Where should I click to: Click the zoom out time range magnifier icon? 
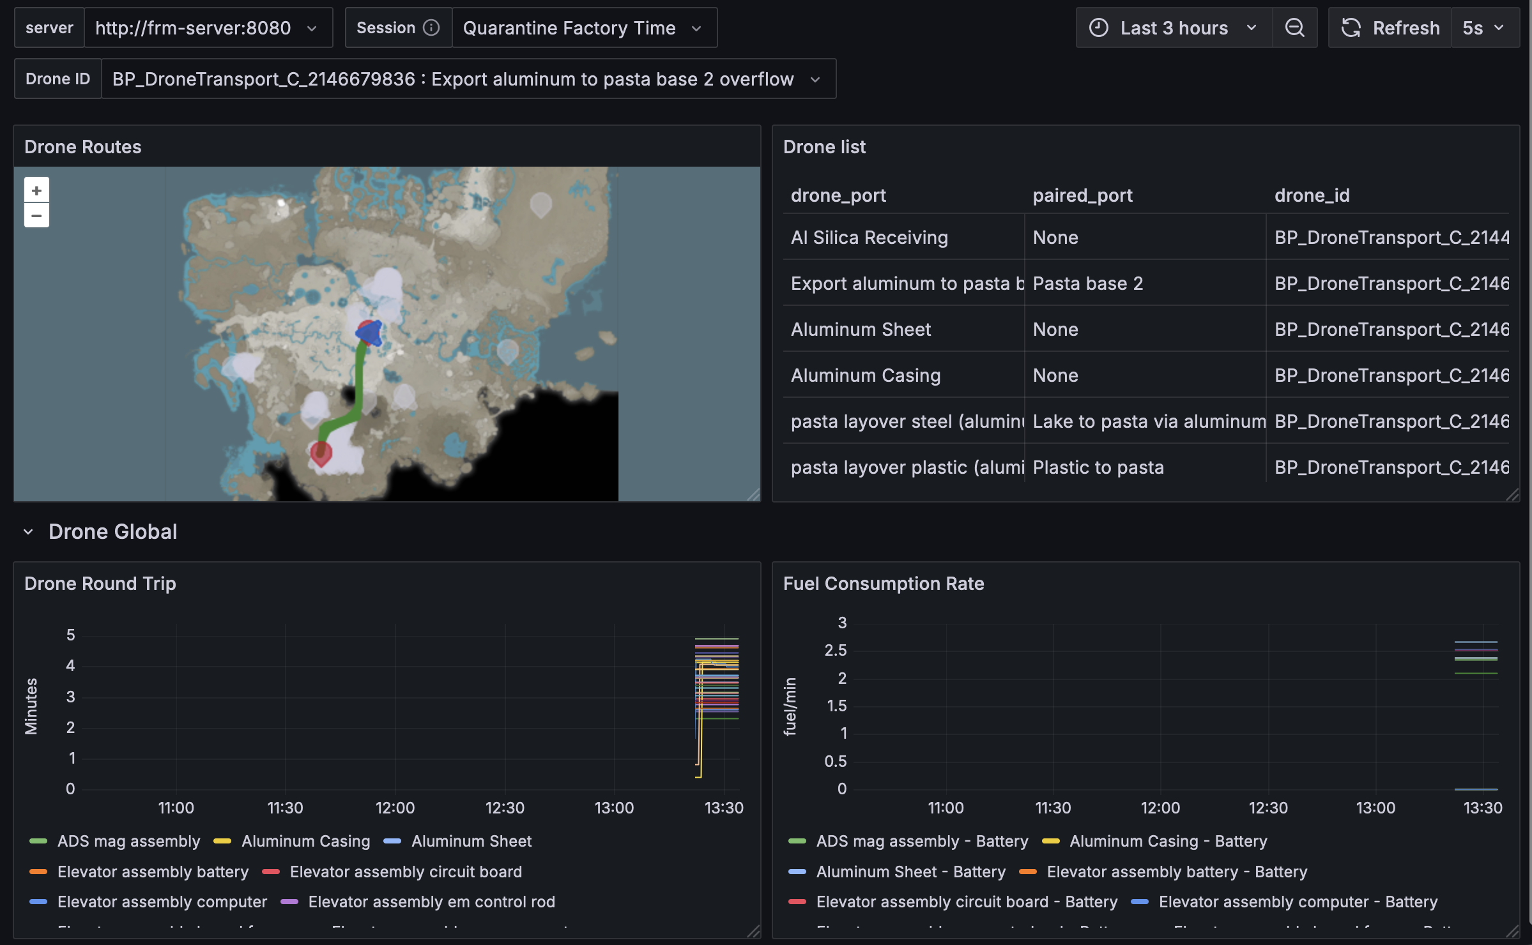pyautogui.click(x=1294, y=28)
